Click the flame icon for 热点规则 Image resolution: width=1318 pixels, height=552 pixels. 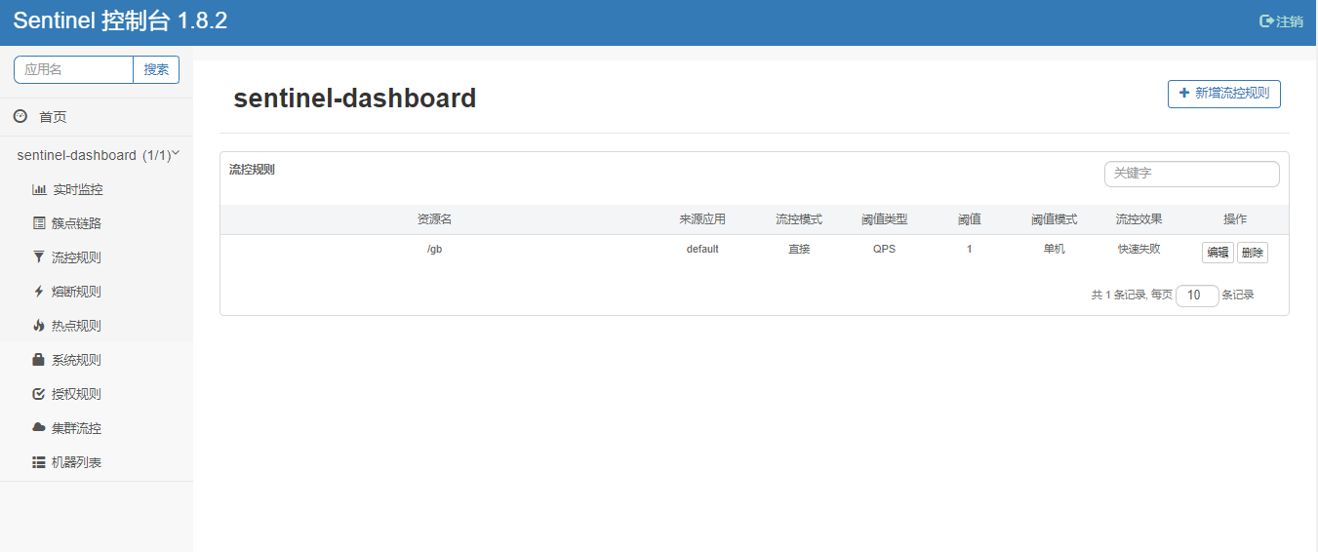[x=39, y=326]
